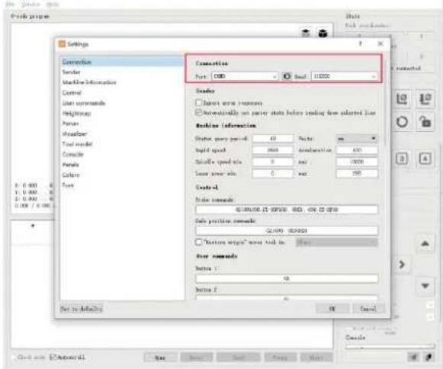Open the Baud rate dropdown
The width and height of the screenshot is (443, 369).
(345, 76)
